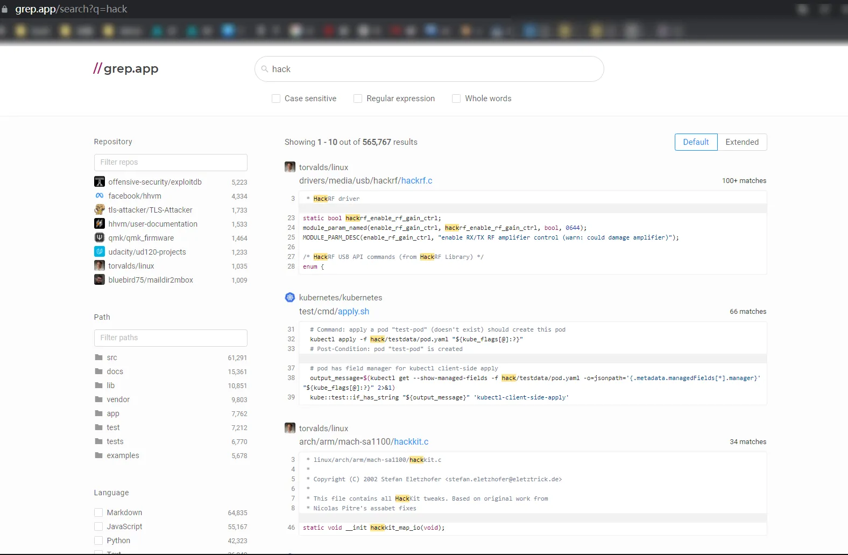Screen dimensions: 848x555
Task: Filter by udacity/ud120-projects repository
Action: 171,252
